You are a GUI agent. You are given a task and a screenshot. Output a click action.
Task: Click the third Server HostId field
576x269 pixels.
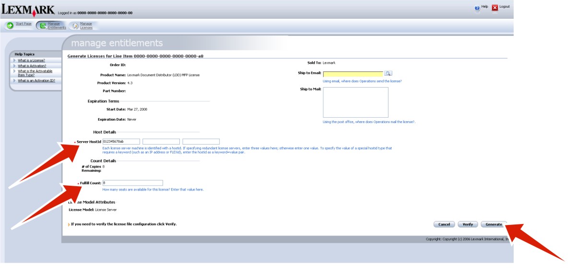point(201,142)
